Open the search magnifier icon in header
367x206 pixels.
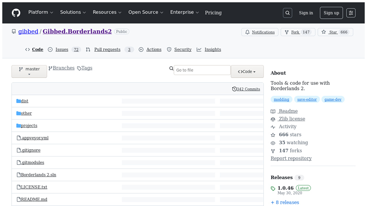tap(288, 13)
